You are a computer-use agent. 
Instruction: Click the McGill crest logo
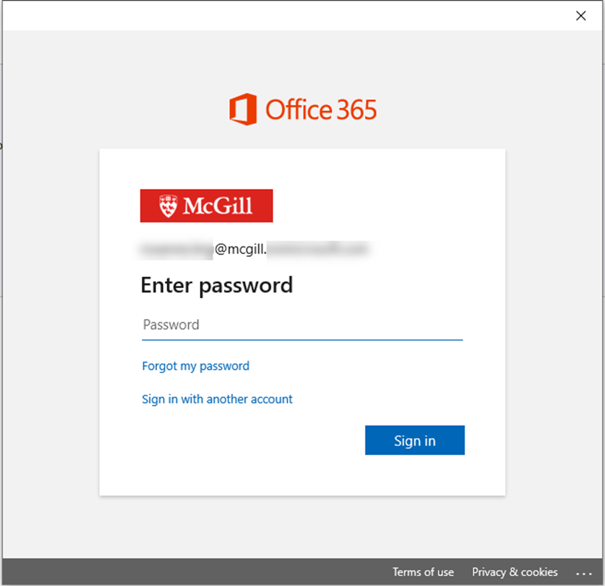click(x=206, y=205)
